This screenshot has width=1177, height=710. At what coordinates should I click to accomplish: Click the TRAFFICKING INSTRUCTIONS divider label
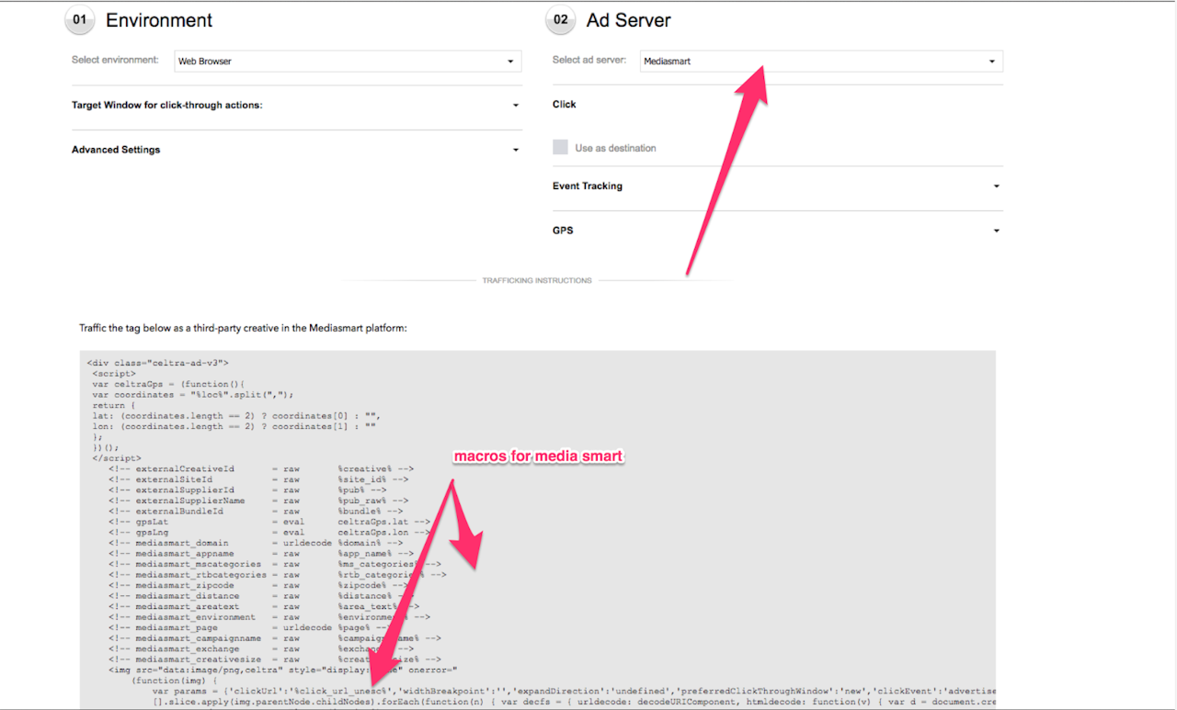point(537,280)
